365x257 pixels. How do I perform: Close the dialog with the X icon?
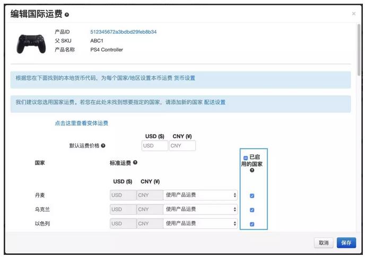tap(354, 14)
